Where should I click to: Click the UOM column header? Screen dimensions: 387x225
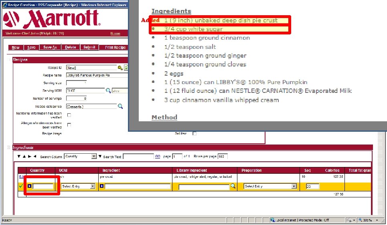[x=63, y=170]
